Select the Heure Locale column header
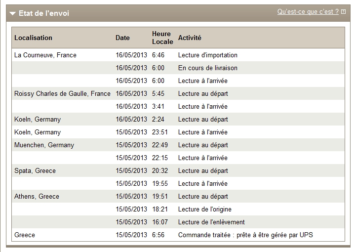Viewport: 355px width, 252px height. (x=162, y=38)
